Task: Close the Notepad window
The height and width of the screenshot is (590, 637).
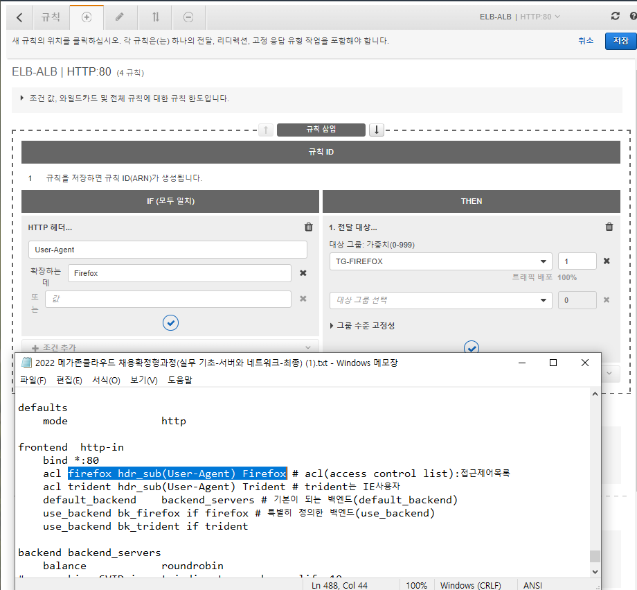Action: point(584,363)
